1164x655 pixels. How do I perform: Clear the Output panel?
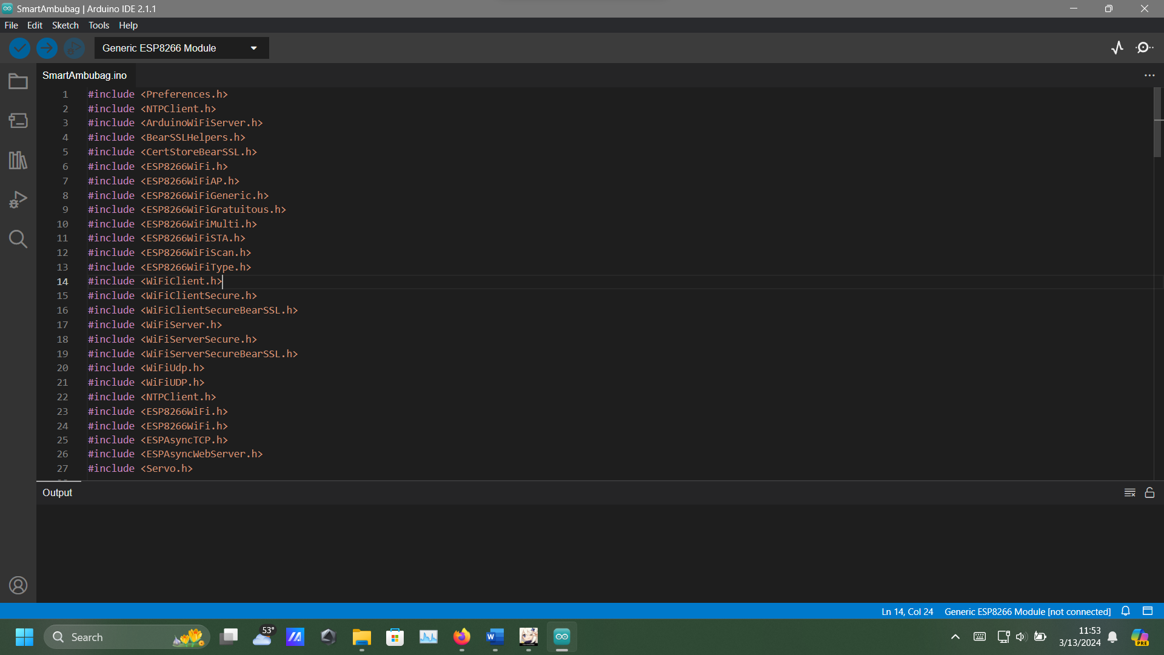pyautogui.click(x=1129, y=492)
